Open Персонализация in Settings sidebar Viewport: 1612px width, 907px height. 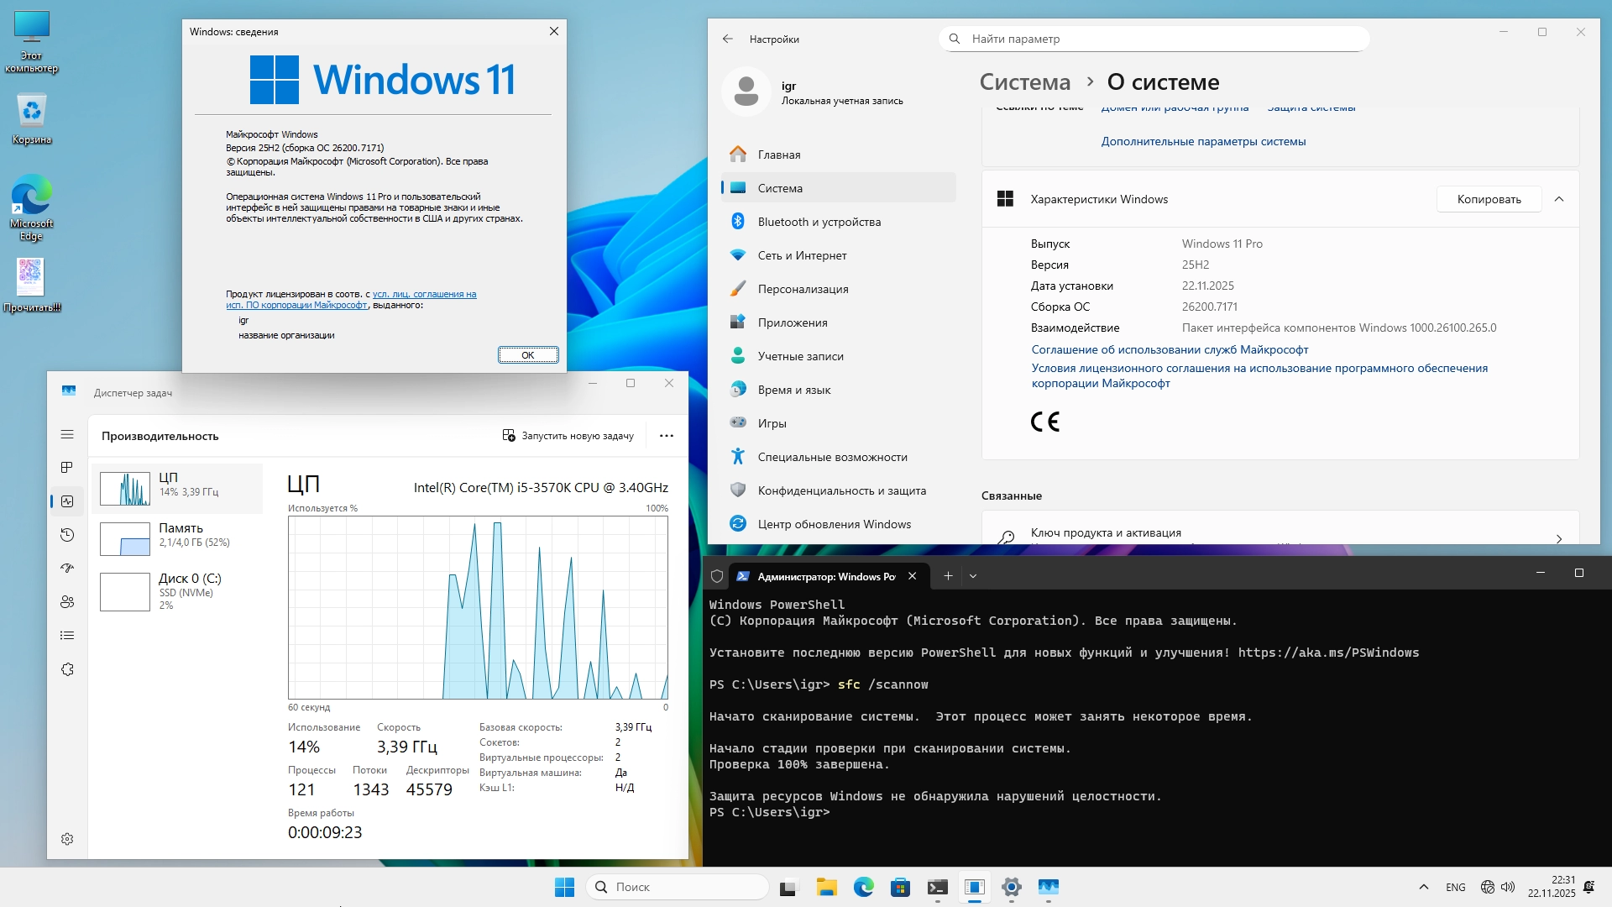click(803, 289)
